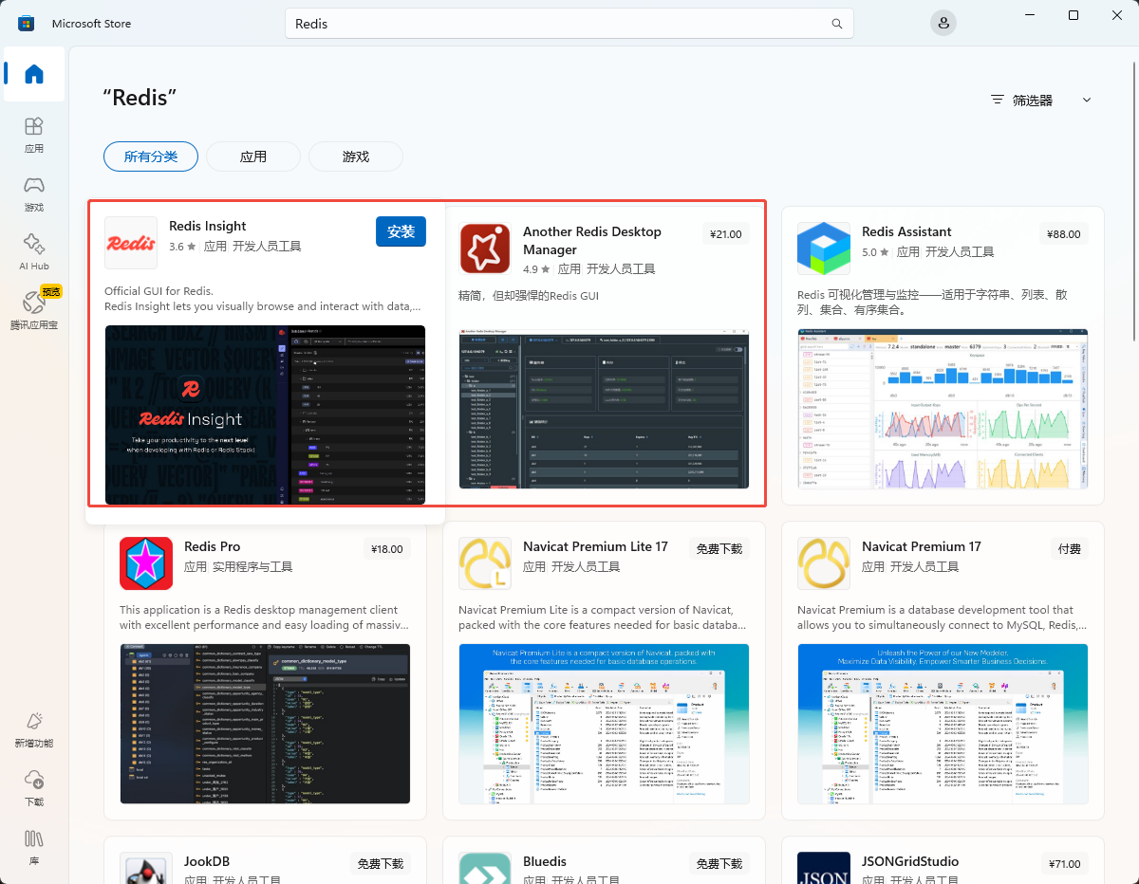The height and width of the screenshot is (884, 1139).
Task: Select the 所有分类 category tab
Action: (151, 157)
